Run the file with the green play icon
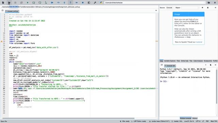 point(28,3)
